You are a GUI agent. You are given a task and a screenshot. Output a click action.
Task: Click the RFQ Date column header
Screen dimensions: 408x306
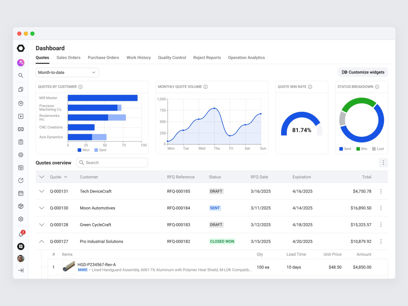click(x=259, y=177)
